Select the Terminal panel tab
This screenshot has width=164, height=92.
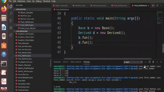coord(87,62)
